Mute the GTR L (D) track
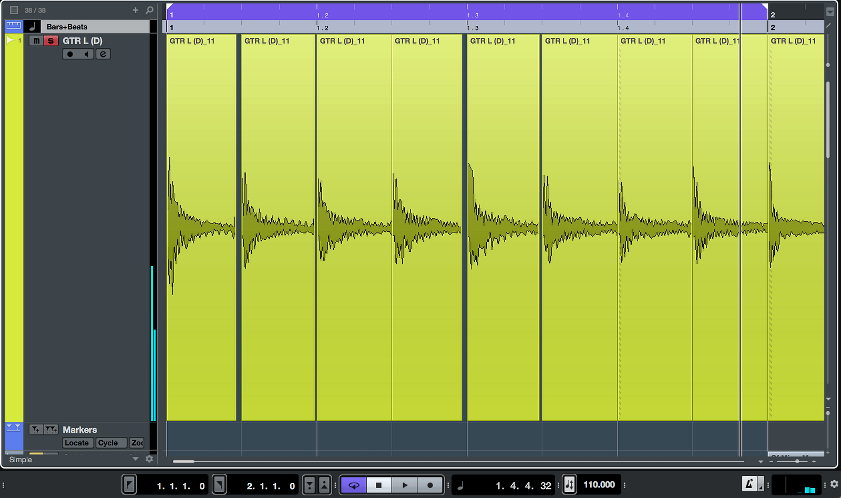 coord(36,40)
